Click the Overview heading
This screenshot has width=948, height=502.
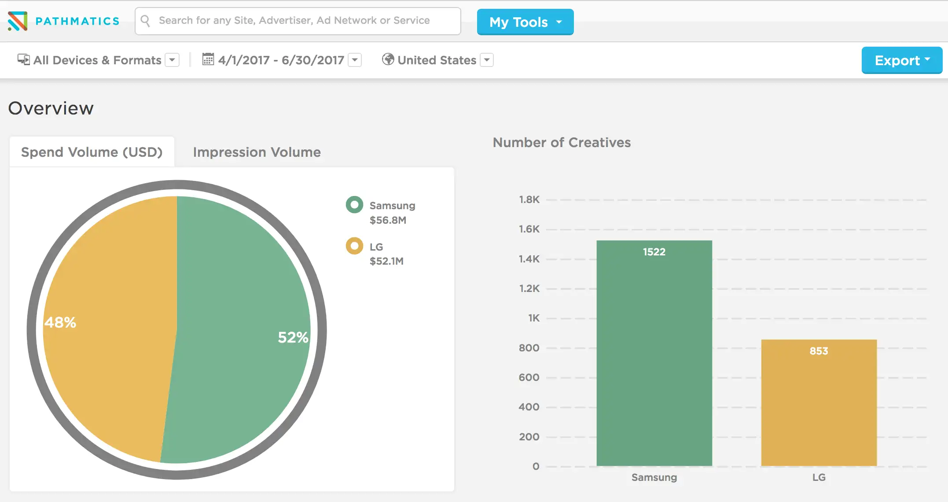point(51,108)
